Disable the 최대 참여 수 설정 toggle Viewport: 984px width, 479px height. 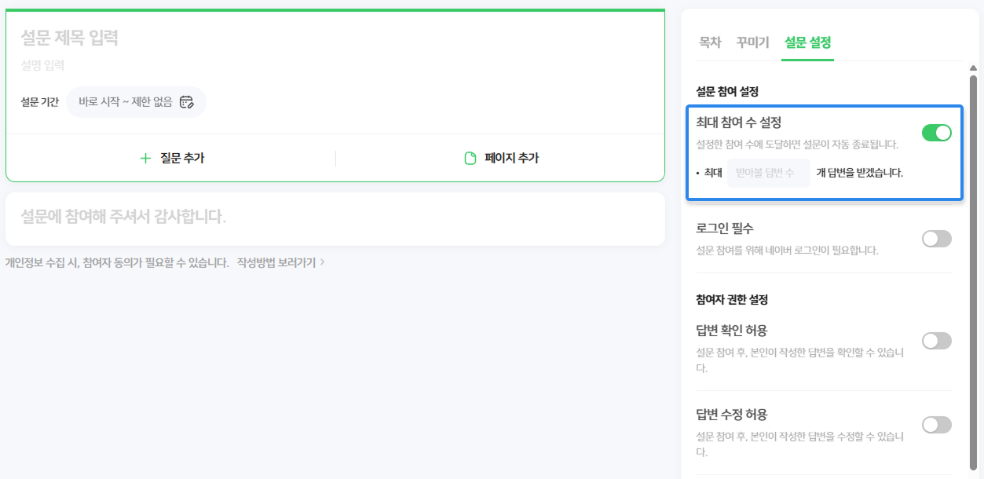point(936,133)
